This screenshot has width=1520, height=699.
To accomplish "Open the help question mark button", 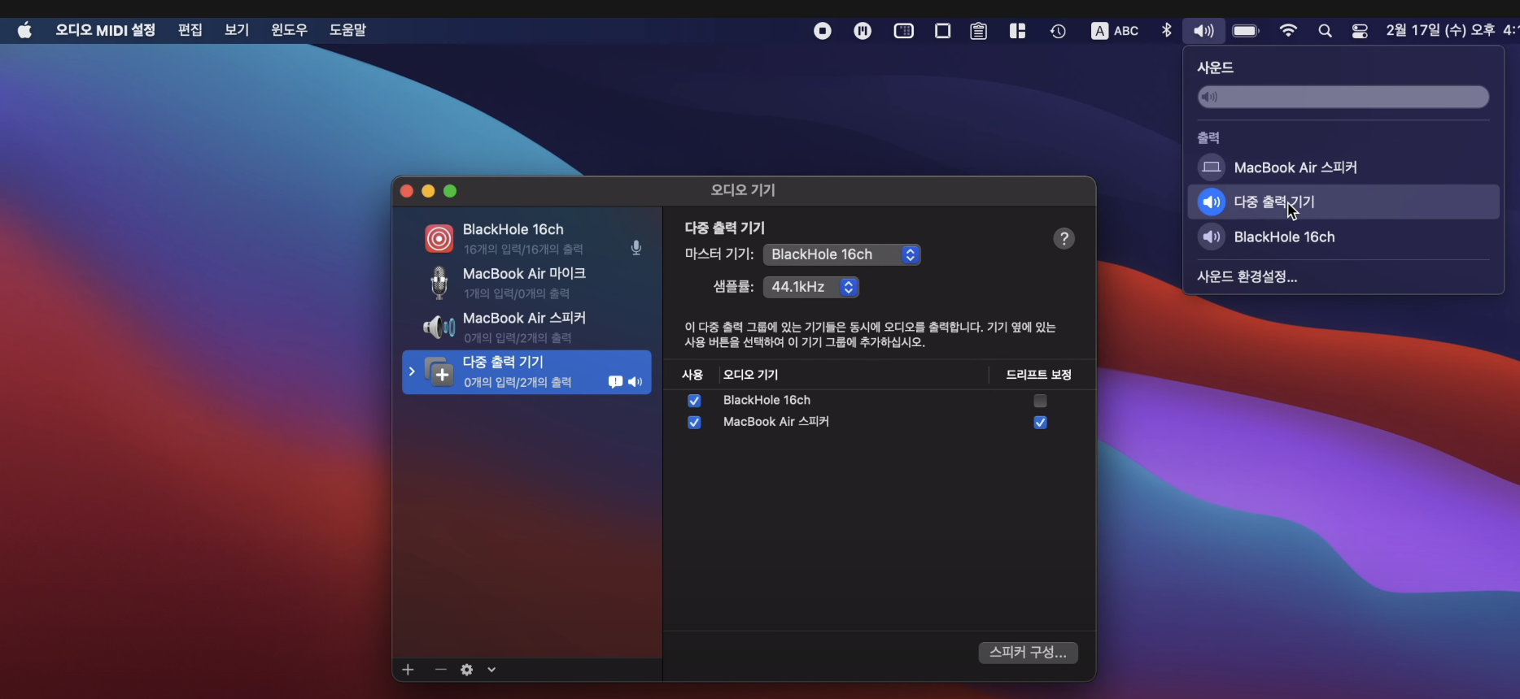I will click(1064, 238).
